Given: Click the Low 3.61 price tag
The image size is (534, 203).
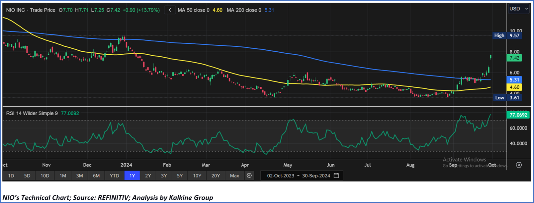Looking at the screenshot, I should 507,98.
